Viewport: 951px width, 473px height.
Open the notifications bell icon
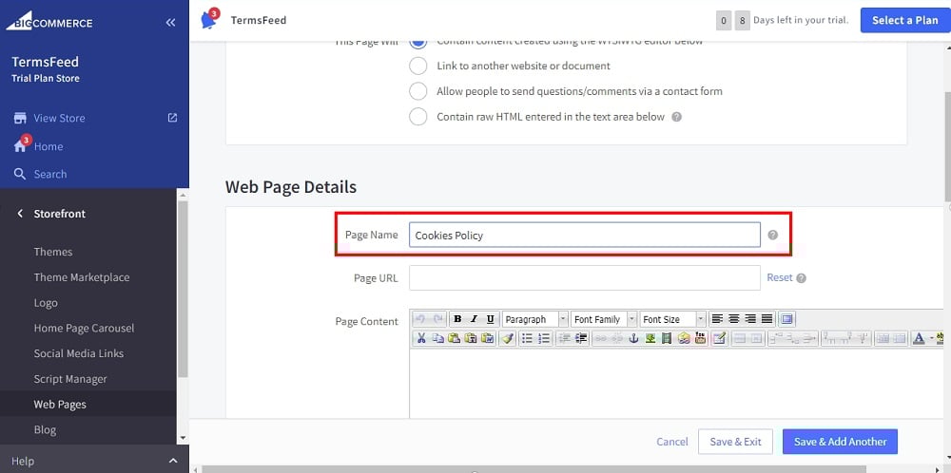[x=209, y=20]
